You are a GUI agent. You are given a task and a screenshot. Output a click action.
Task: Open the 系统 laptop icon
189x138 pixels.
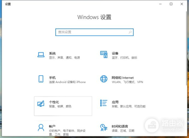coord(41,55)
